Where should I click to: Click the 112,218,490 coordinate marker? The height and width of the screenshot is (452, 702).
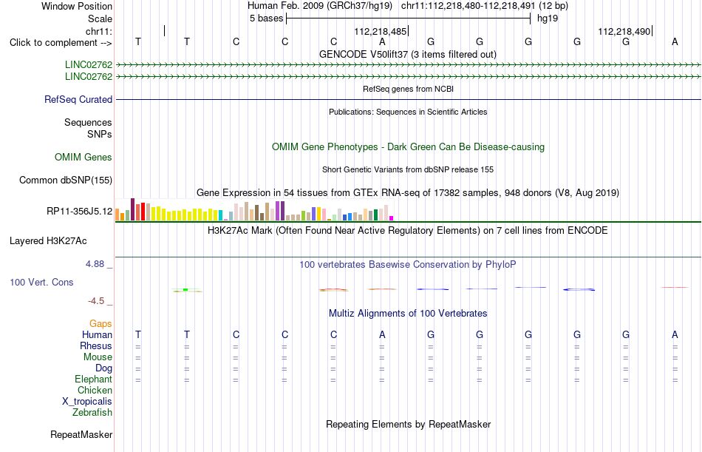click(624, 31)
